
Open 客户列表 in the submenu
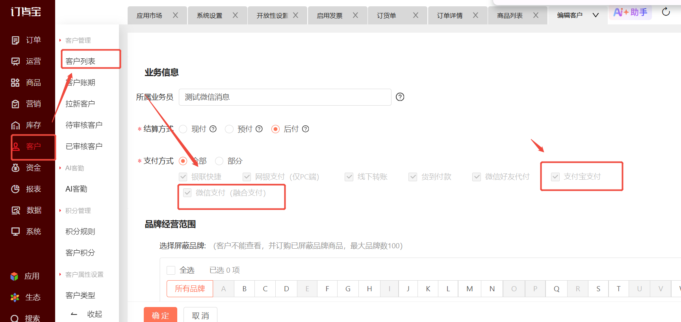80,61
